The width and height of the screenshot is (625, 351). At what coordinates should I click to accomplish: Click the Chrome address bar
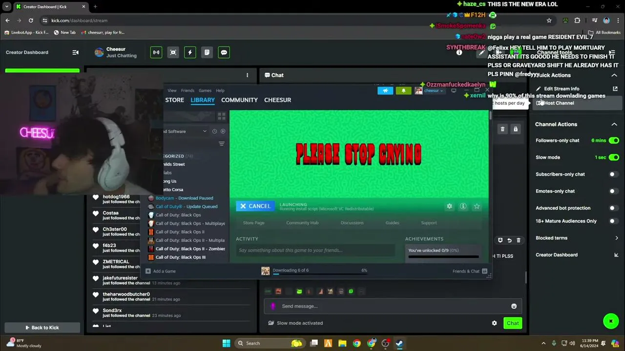(293, 20)
